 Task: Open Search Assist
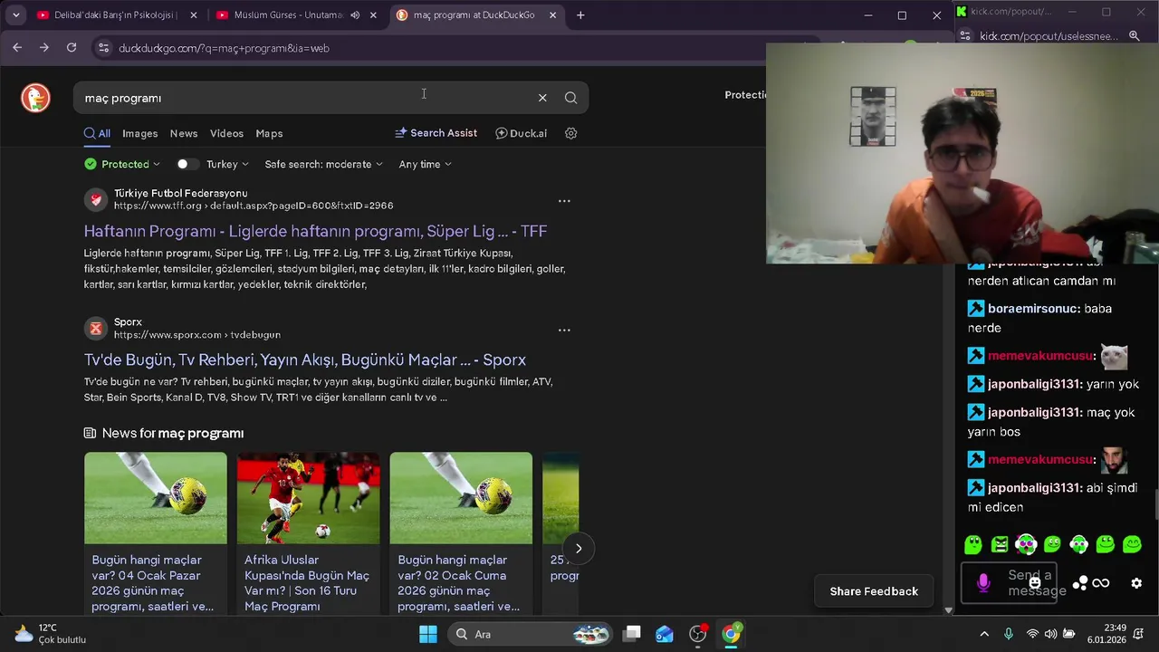click(x=436, y=133)
